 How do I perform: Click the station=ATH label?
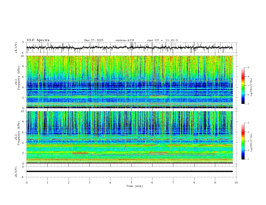125,40
